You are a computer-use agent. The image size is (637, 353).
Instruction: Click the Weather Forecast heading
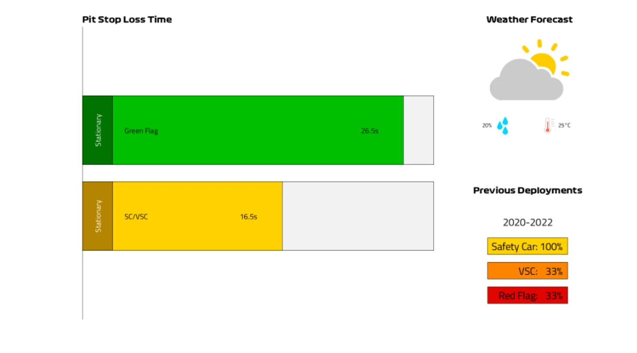[529, 20]
